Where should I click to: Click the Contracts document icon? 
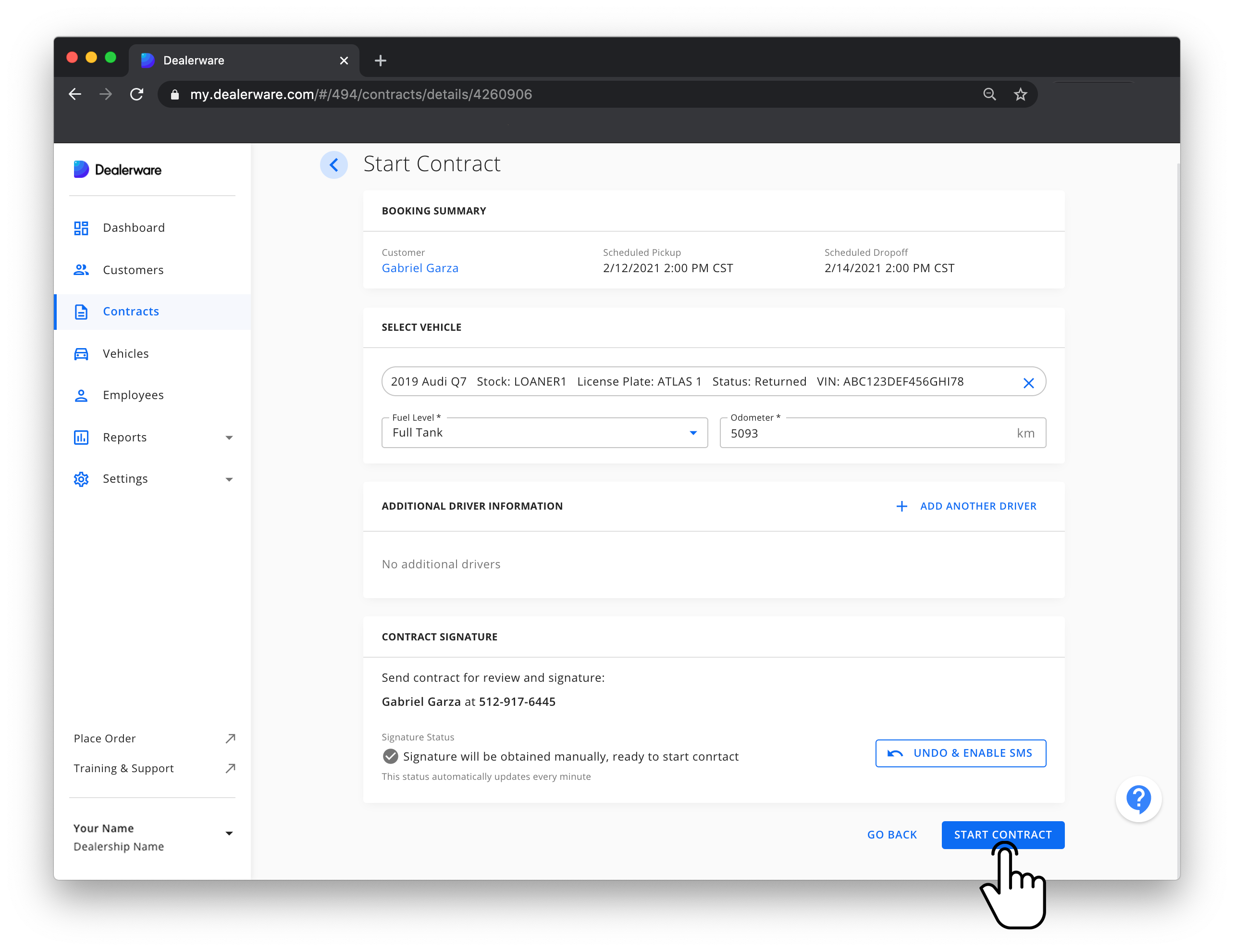tap(81, 312)
